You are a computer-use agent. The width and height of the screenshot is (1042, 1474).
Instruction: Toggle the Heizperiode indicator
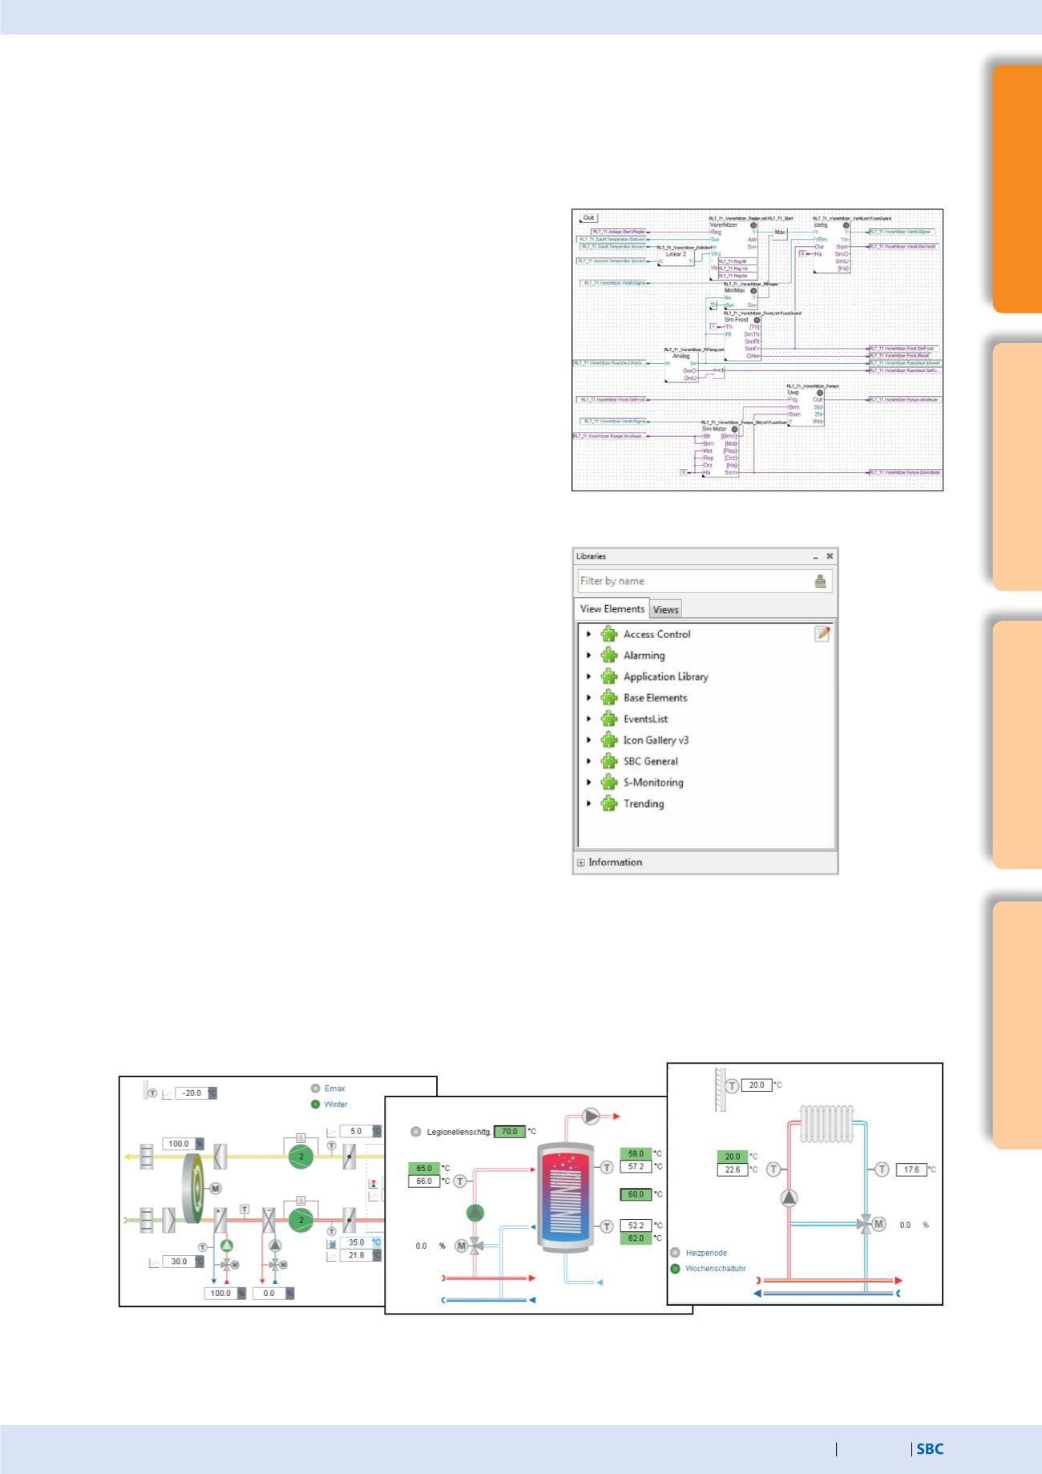675,1253
